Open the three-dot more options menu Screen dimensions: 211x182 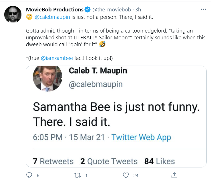[203, 9]
